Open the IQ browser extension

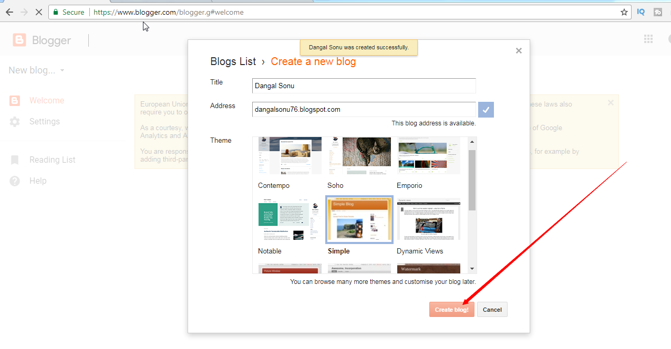[641, 12]
